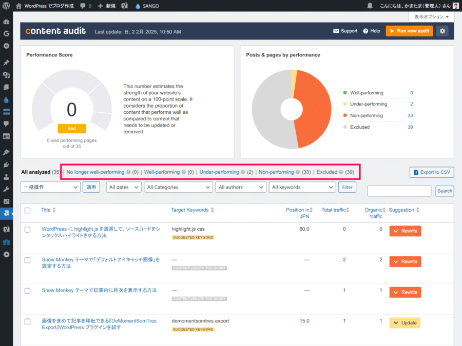The image size is (462, 346).
Task: Sort table by Total traffic column
Action: point(335,210)
